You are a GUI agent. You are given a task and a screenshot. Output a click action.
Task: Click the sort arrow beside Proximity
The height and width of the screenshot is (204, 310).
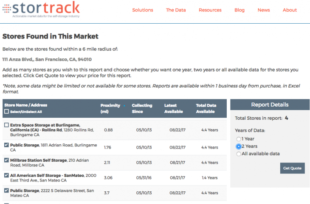pos(124,106)
